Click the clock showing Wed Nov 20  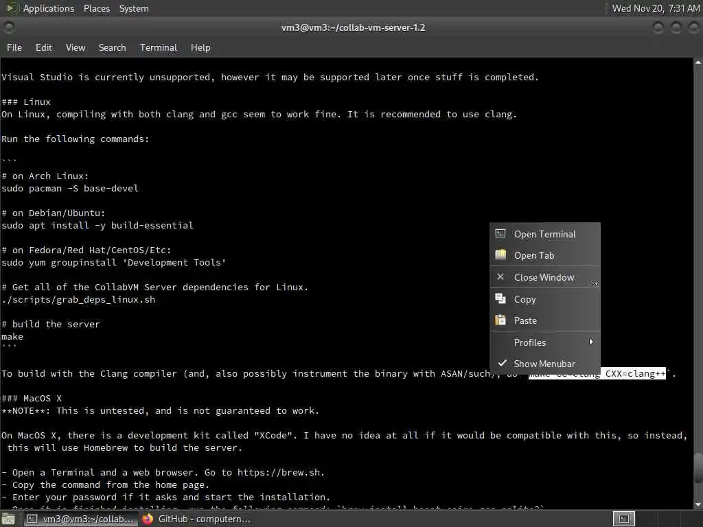[x=656, y=8]
